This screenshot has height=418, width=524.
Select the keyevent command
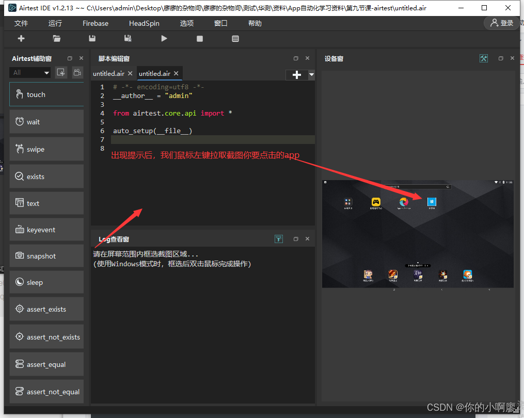(46, 230)
